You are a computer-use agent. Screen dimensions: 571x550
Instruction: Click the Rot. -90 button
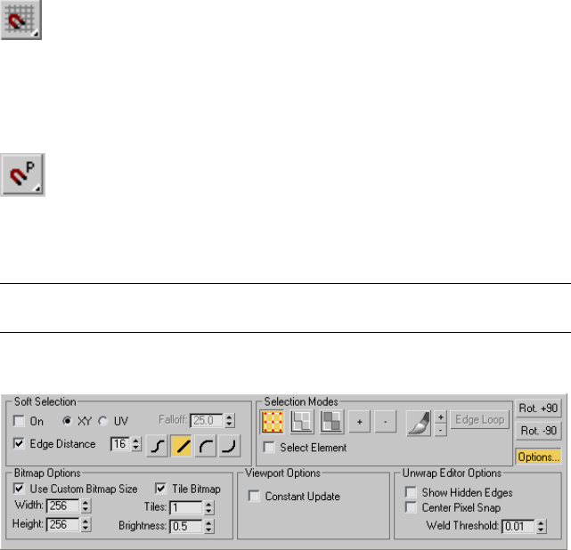coord(539,431)
